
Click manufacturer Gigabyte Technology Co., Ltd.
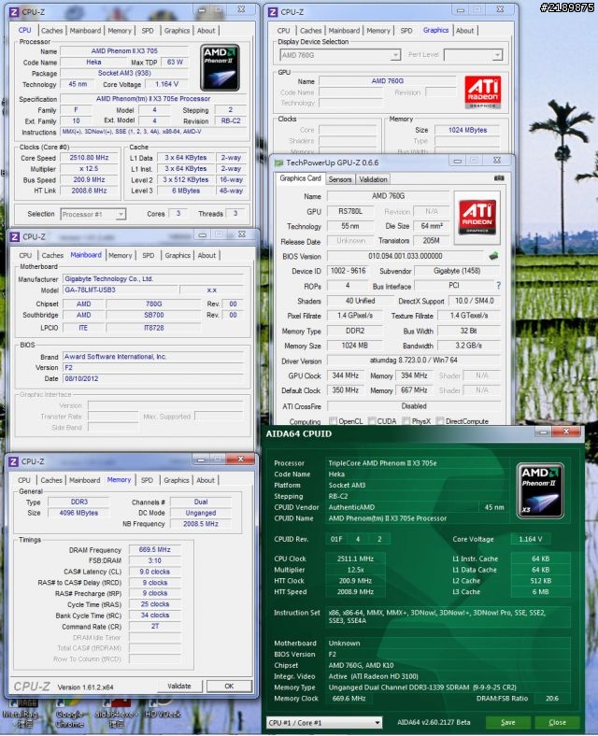(153, 279)
